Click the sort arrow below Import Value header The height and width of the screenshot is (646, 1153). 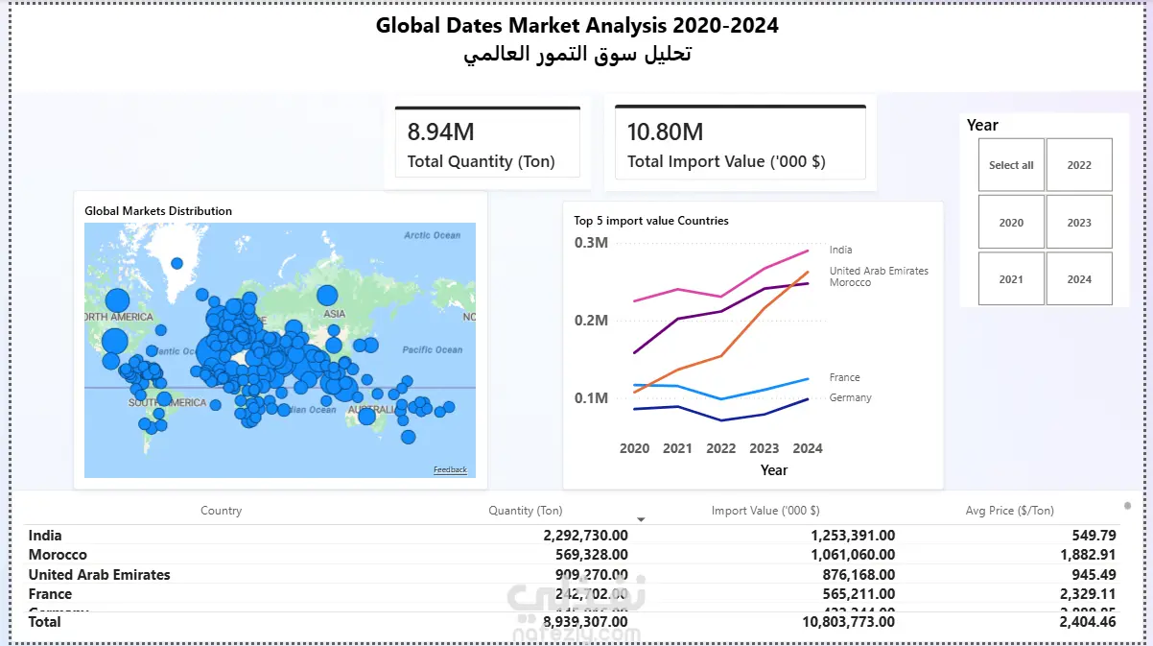tap(642, 519)
